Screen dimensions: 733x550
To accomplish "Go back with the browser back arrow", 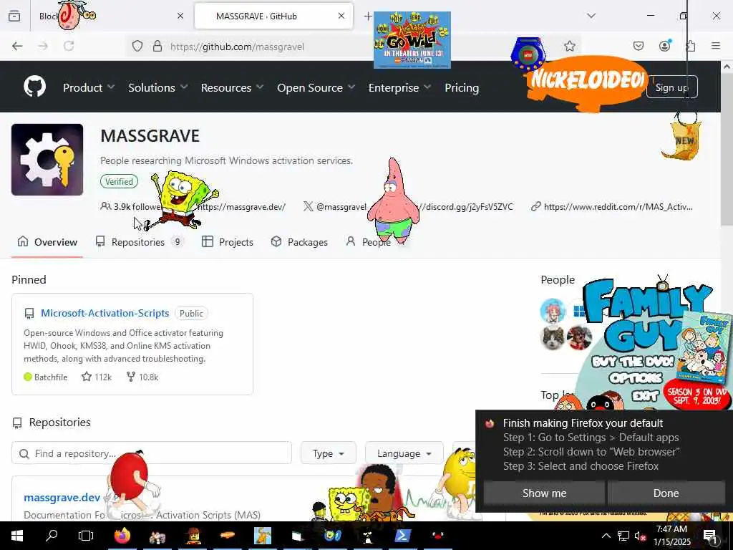I will (x=17, y=46).
